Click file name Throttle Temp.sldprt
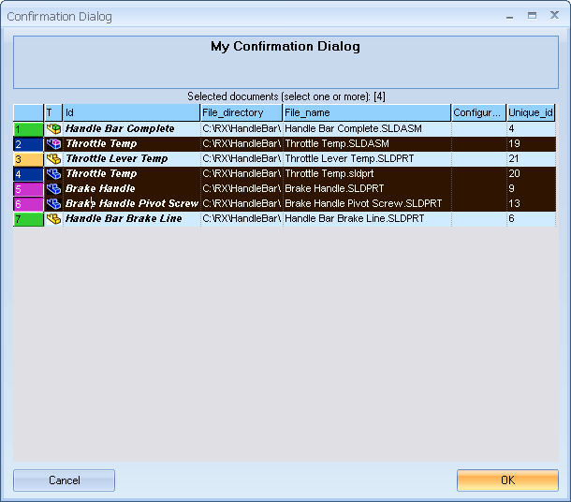571x502 pixels. coord(329,173)
